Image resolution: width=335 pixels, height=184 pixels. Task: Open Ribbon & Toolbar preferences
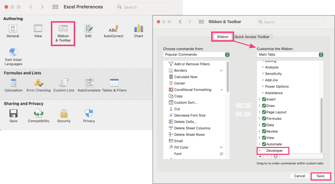point(63,33)
